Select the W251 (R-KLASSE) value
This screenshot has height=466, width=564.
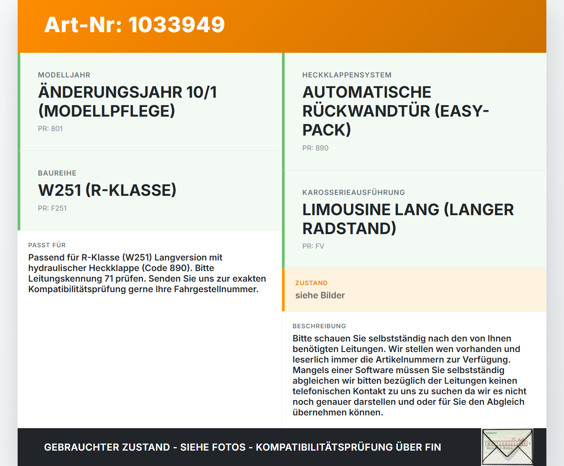click(107, 191)
